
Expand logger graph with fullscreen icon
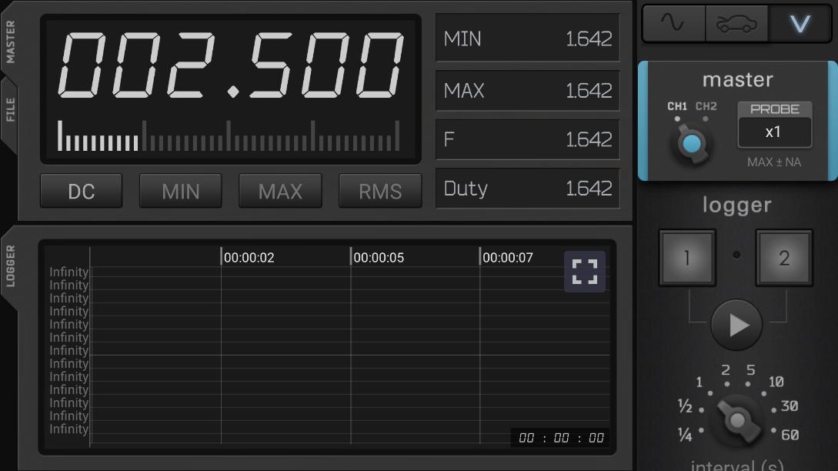[585, 272]
